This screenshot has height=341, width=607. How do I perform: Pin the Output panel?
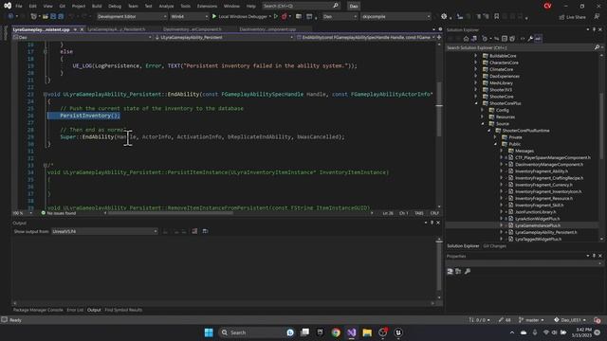point(432,223)
